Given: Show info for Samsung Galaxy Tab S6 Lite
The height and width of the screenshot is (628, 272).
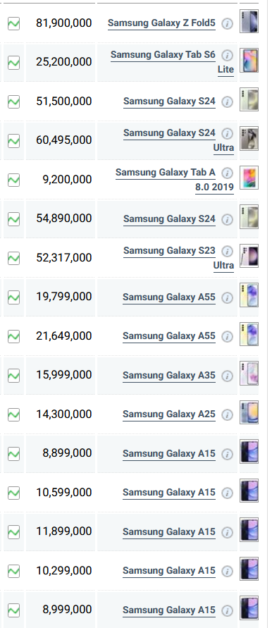Looking at the screenshot, I should (x=227, y=55).
